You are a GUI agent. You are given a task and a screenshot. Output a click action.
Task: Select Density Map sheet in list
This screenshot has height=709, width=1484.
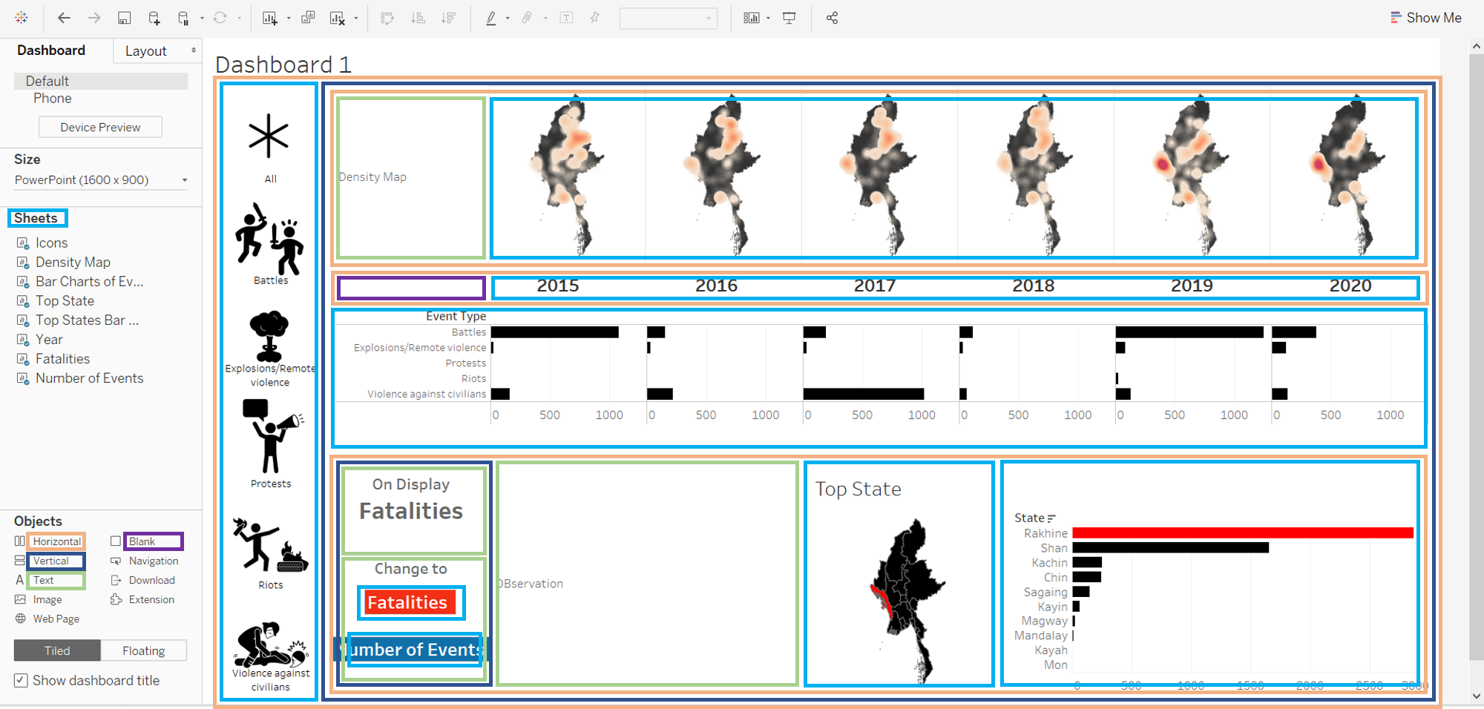73,262
